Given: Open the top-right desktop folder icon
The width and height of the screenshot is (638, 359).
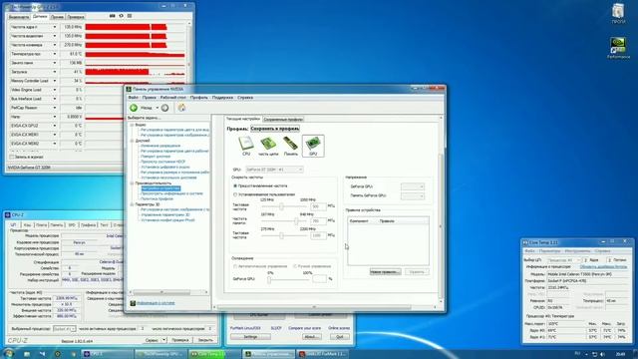Looking at the screenshot, I should [x=618, y=11].
